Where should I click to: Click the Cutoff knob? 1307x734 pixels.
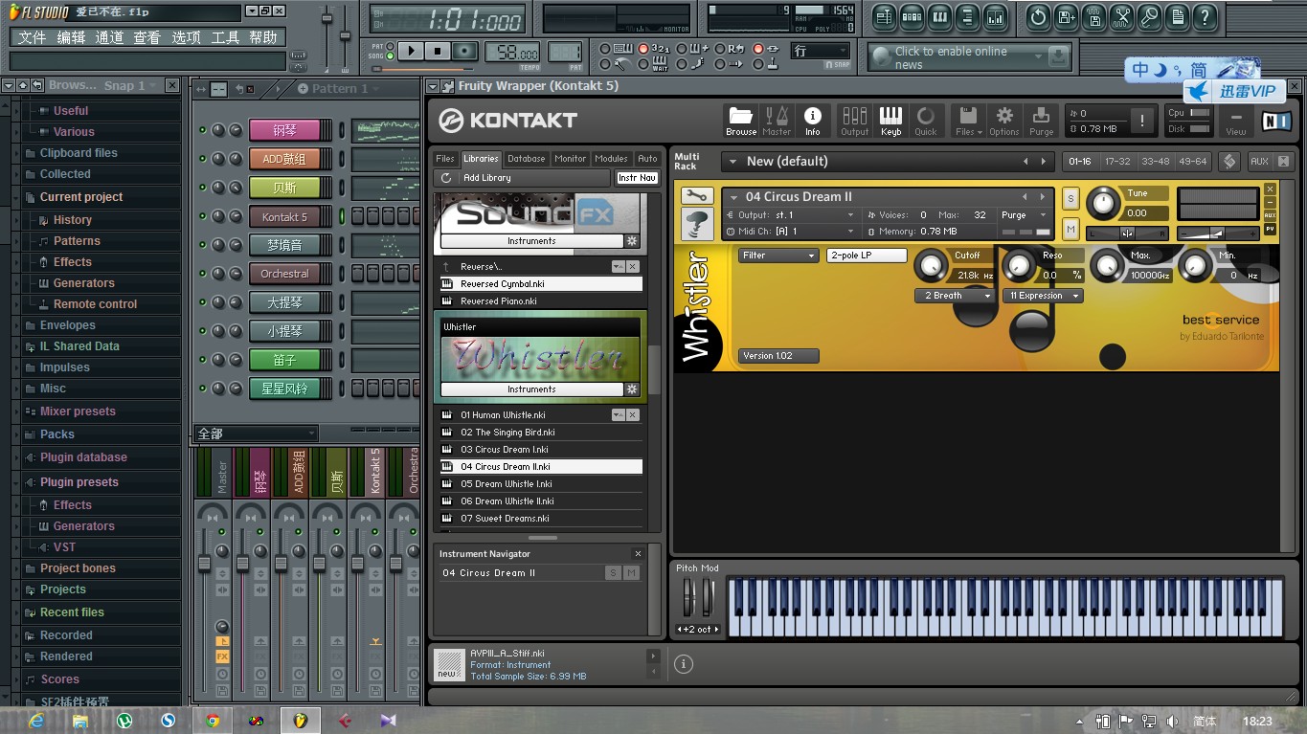(931, 264)
